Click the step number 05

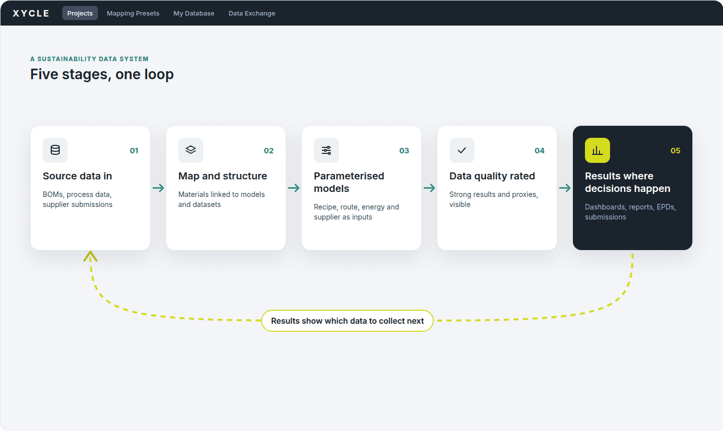click(x=675, y=150)
